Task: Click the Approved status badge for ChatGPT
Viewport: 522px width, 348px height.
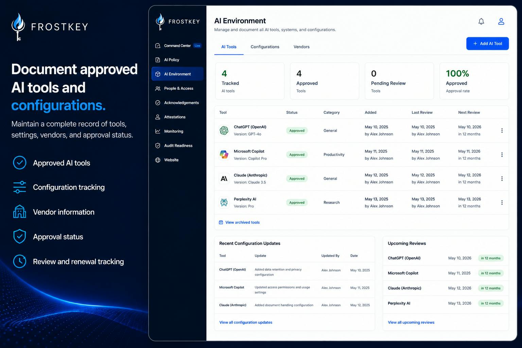Action: point(297,130)
